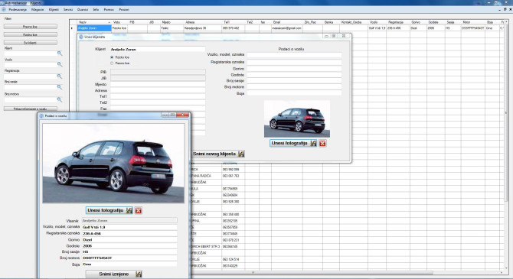Click the Vozilo filter text field
Viewport: 513px width, 279px height.
pos(31,65)
